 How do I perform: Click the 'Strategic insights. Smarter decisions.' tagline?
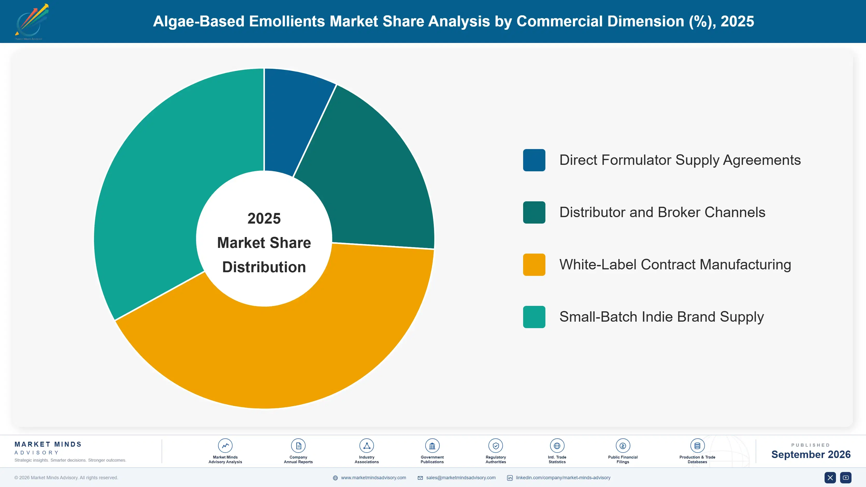click(70, 460)
